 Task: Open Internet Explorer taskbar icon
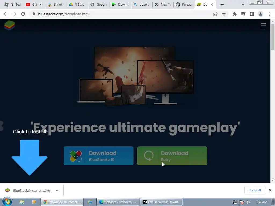click(90, 202)
